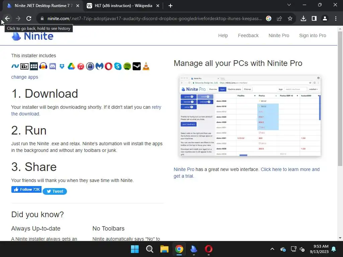Click the page vertical scrollbar thumb

pos(340,98)
